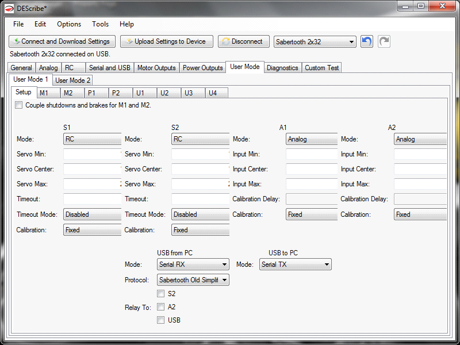
Task: Click the Disconnect button
Action: pos(243,41)
